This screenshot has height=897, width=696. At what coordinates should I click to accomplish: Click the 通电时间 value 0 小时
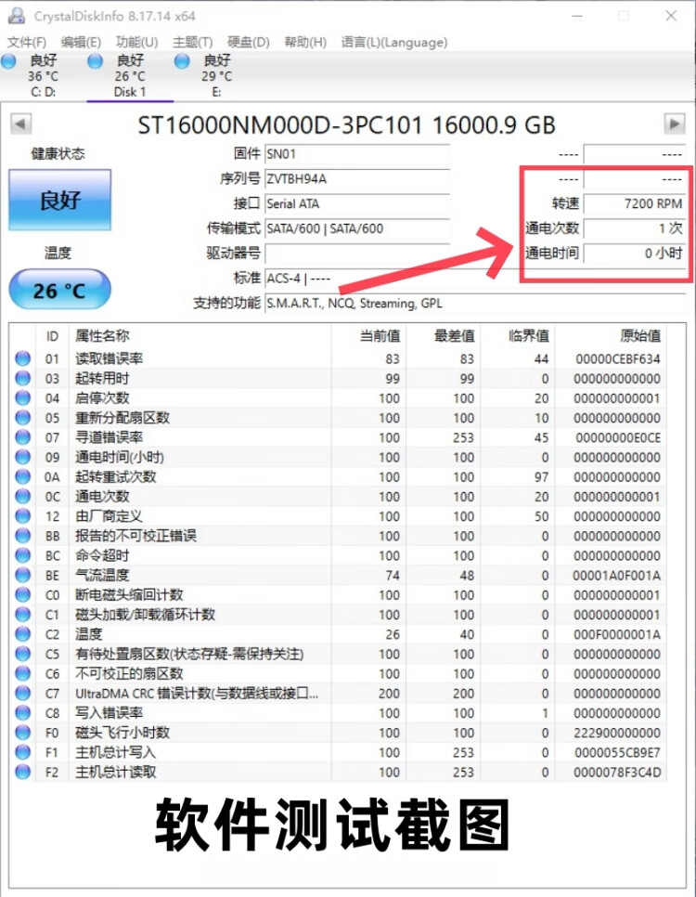[x=634, y=253]
